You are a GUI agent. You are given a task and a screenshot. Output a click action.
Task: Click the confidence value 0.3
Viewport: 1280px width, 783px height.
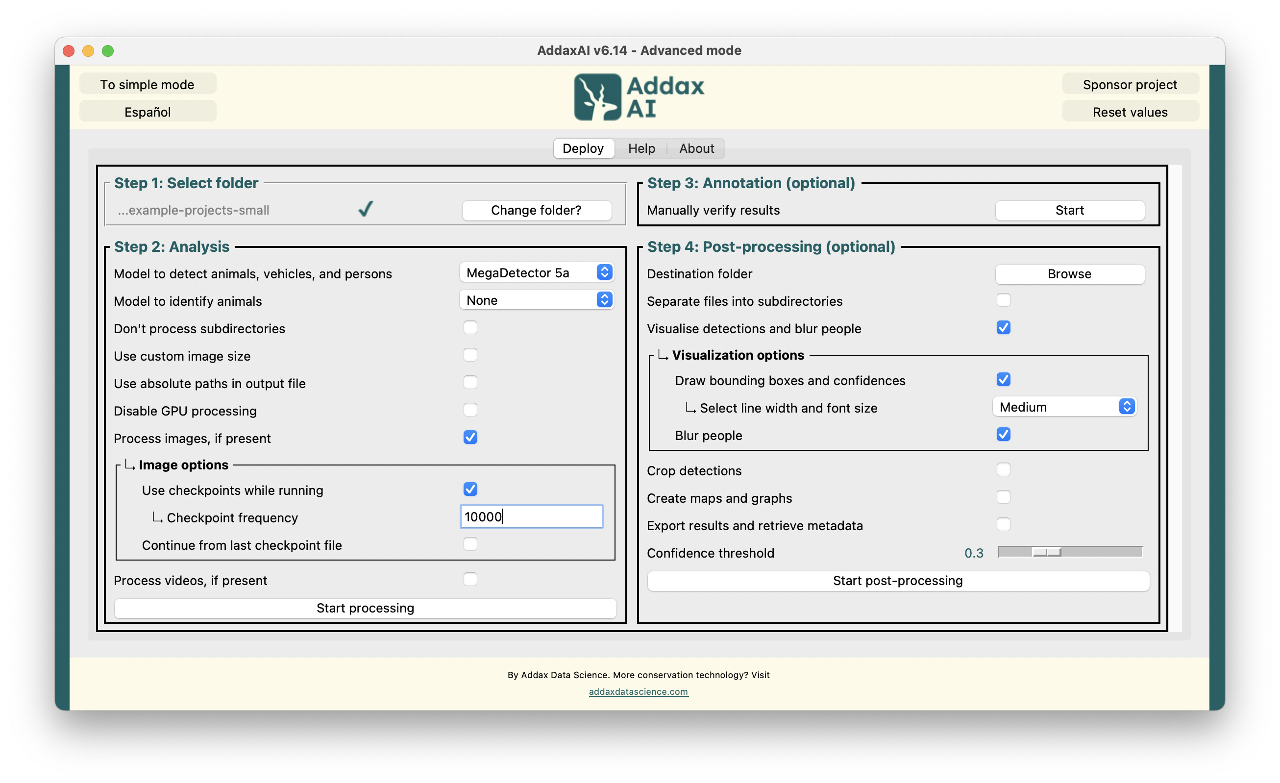coord(974,553)
